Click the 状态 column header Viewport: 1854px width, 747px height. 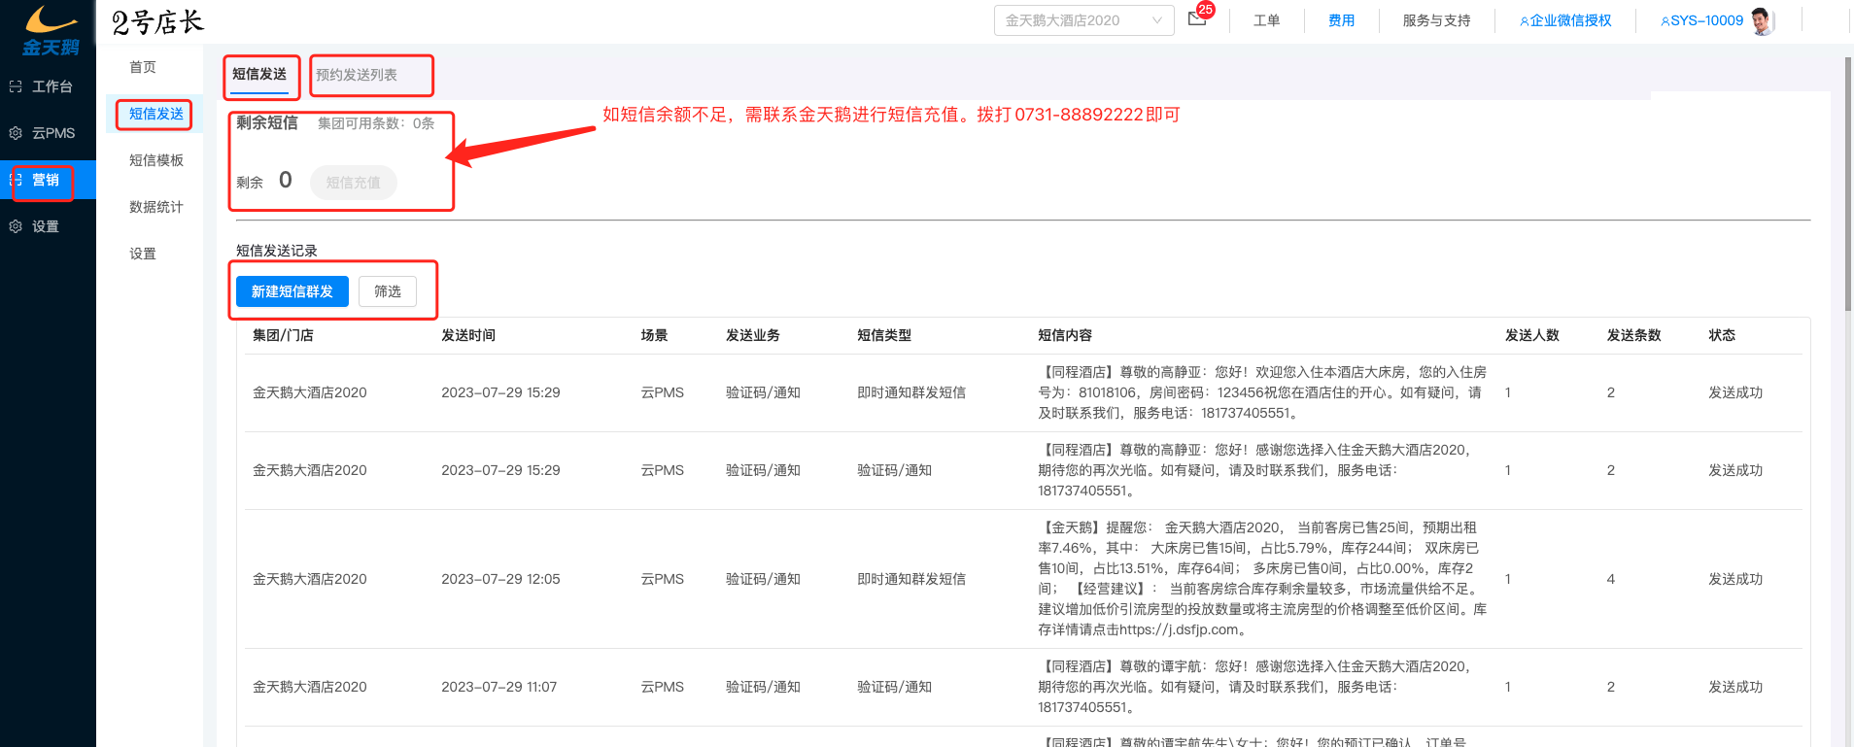click(x=1722, y=335)
